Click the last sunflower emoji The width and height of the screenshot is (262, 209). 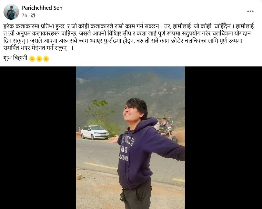point(46,59)
